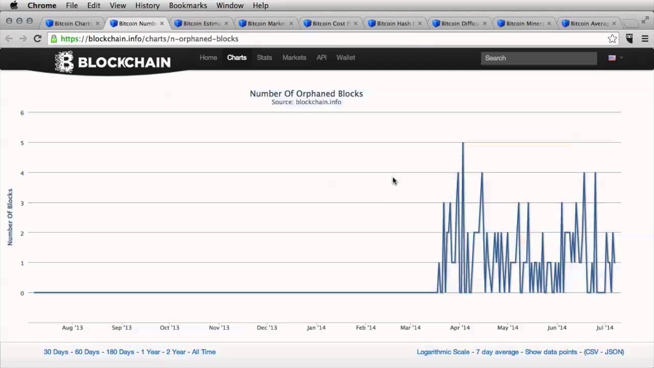Reload the page with refresh icon
The image size is (654, 368).
point(37,39)
